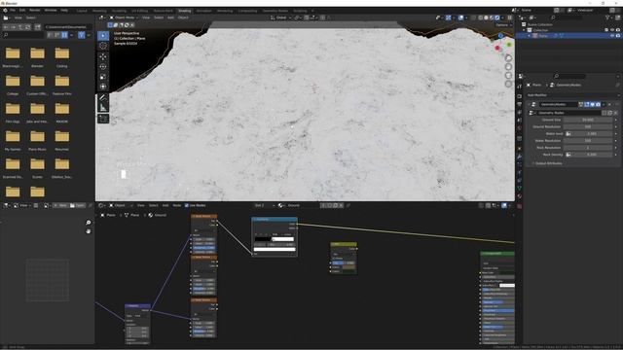Expand the Output Attributes panel

click(548, 163)
